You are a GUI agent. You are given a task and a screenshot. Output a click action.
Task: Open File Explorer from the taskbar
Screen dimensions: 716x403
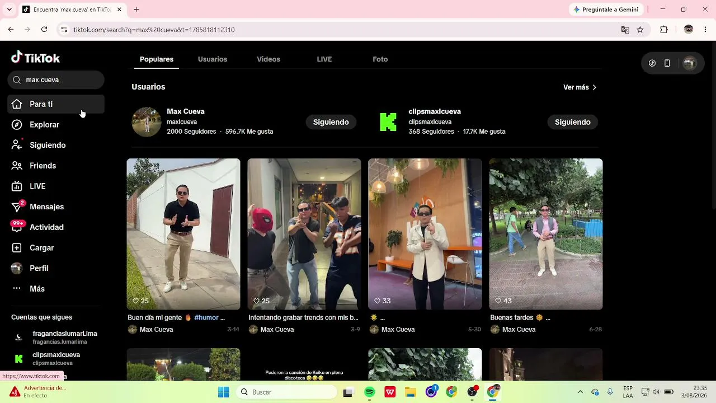(x=411, y=392)
